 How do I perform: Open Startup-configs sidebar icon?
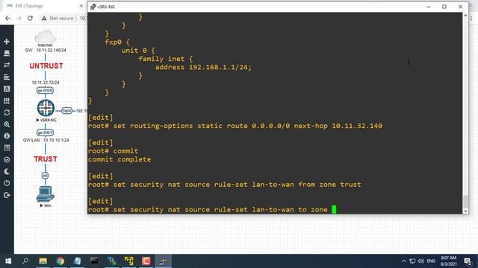[7, 77]
